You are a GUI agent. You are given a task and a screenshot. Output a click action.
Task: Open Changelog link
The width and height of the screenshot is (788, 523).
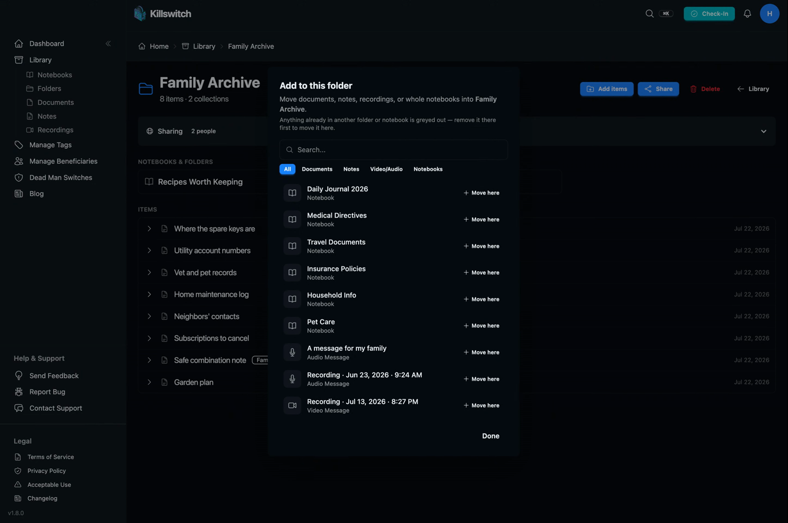click(x=42, y=498)
